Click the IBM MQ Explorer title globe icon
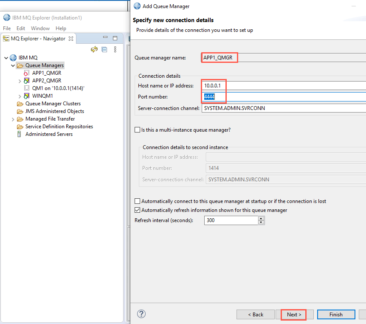This screenshot has width=366, height=324. tap(7, 17)
